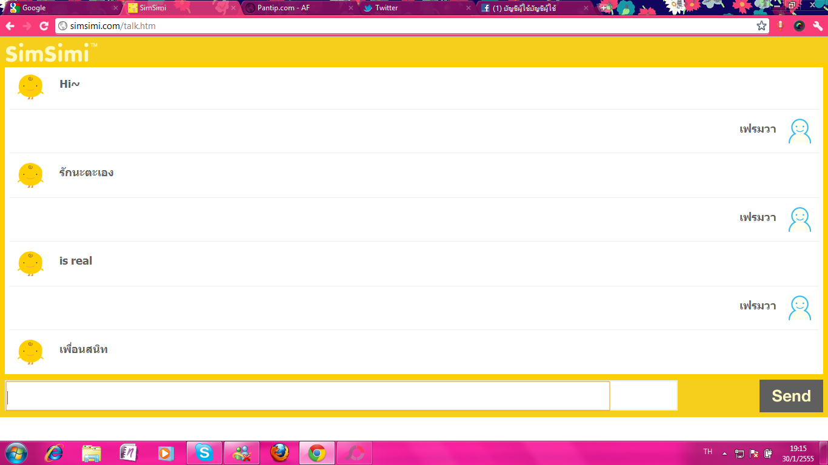Click SimSimi avatar beside "เพื่อนสนิท"
This screenshot has width=828, height=465.
(30, 352)
